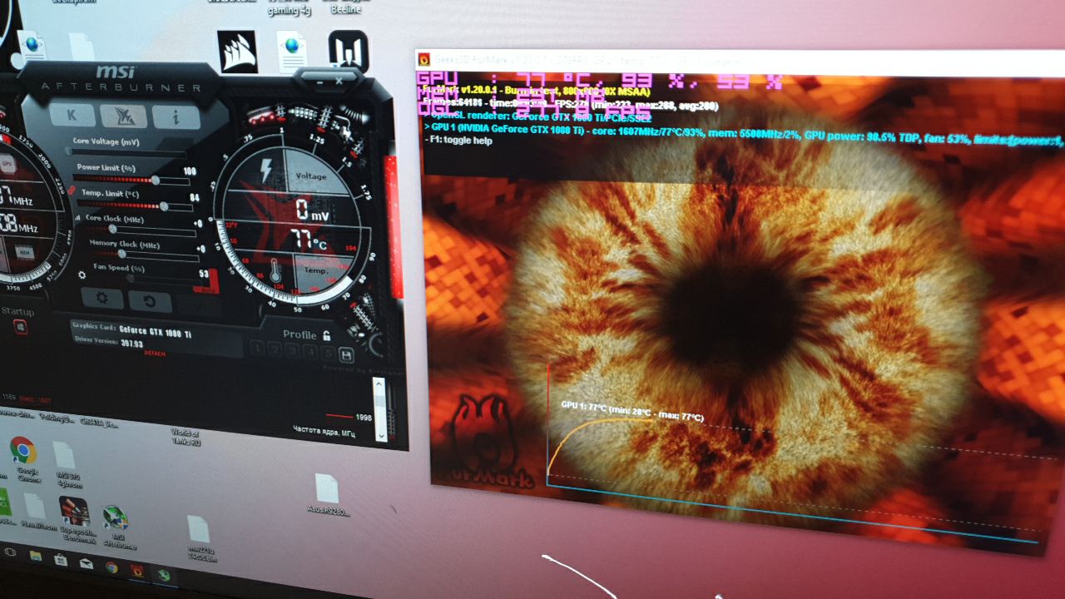Viewport: 1065px width, 599px height.
Task: Click the Save profile floppy icon
Action: click(x=346, y=356)
